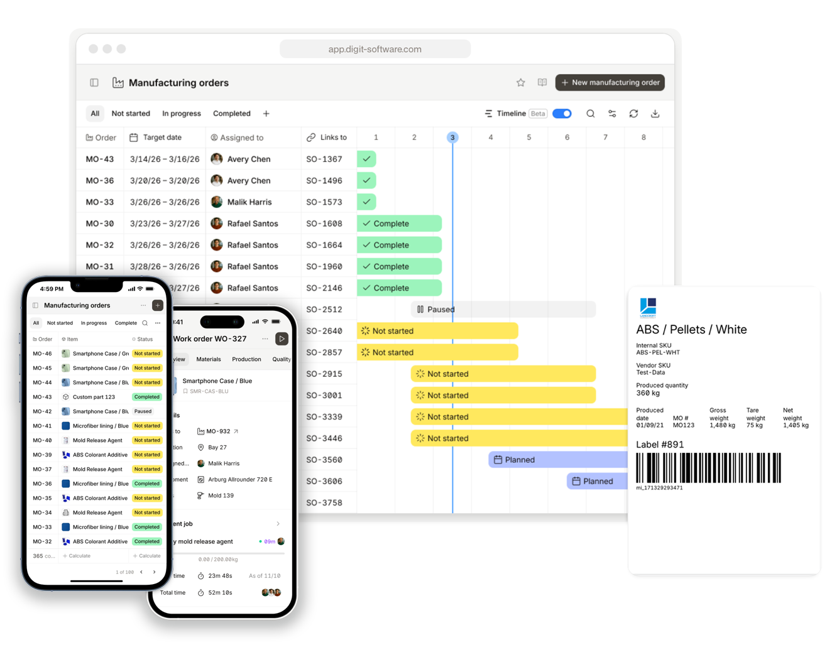Click the Paused timeline bar for SO-2512
837x645 pixels.
tap(503, 309)
